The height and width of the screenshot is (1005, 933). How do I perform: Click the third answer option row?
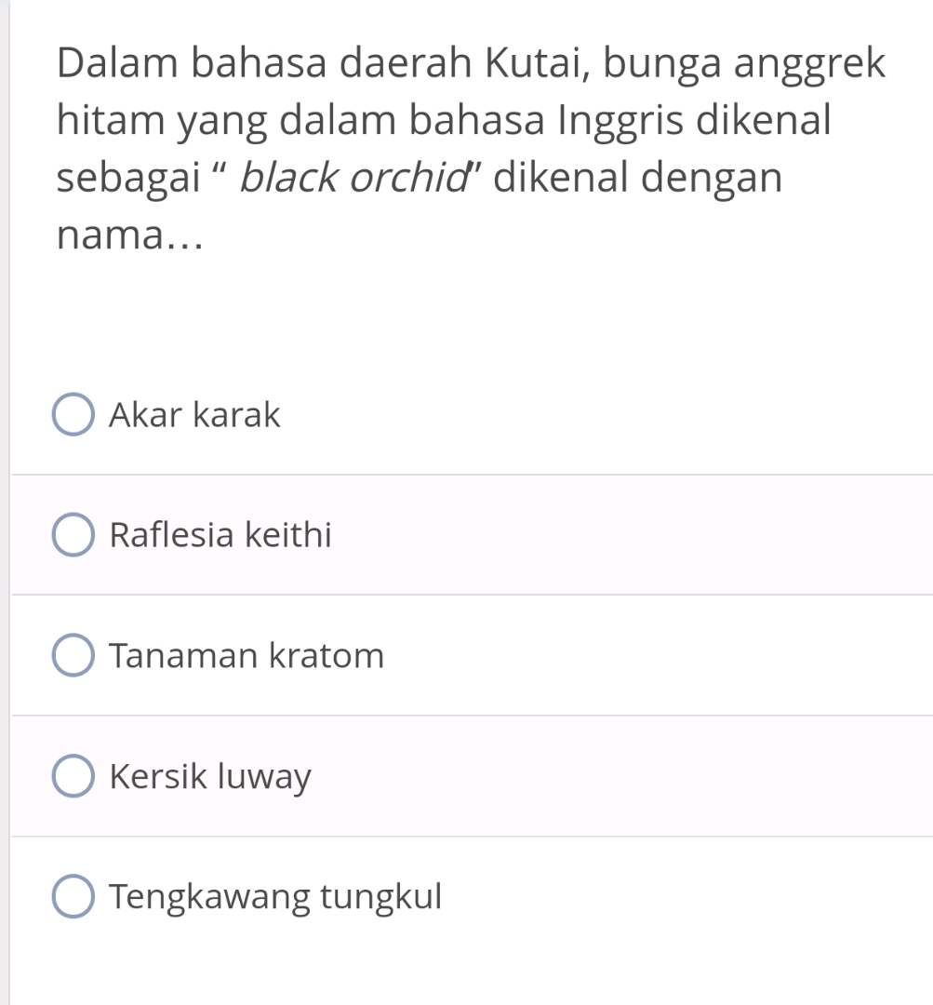372,655
